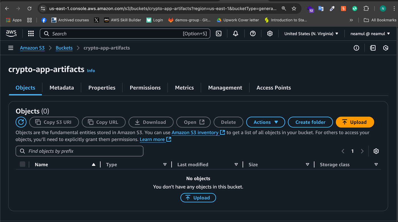Open the help question mark icon
Viewport: 398px width, 222px height.
(253, 33)
